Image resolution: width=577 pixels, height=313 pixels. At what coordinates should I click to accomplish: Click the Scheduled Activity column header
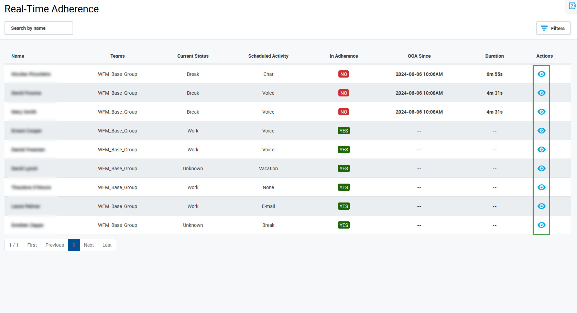point(268,56)
